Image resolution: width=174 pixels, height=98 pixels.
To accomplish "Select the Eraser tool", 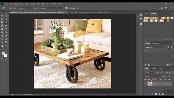I will pos(2,32).
